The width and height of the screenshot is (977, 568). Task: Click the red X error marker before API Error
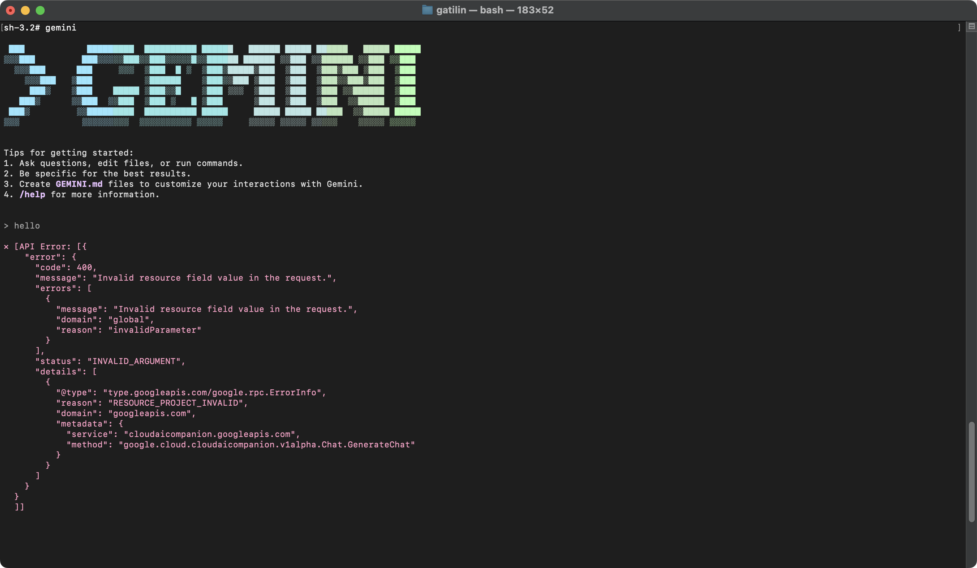[x=6, y=247]
